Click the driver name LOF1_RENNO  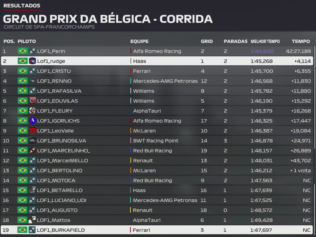[x=54, y=81]
